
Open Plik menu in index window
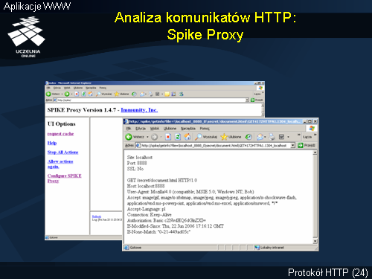[48, 88]
